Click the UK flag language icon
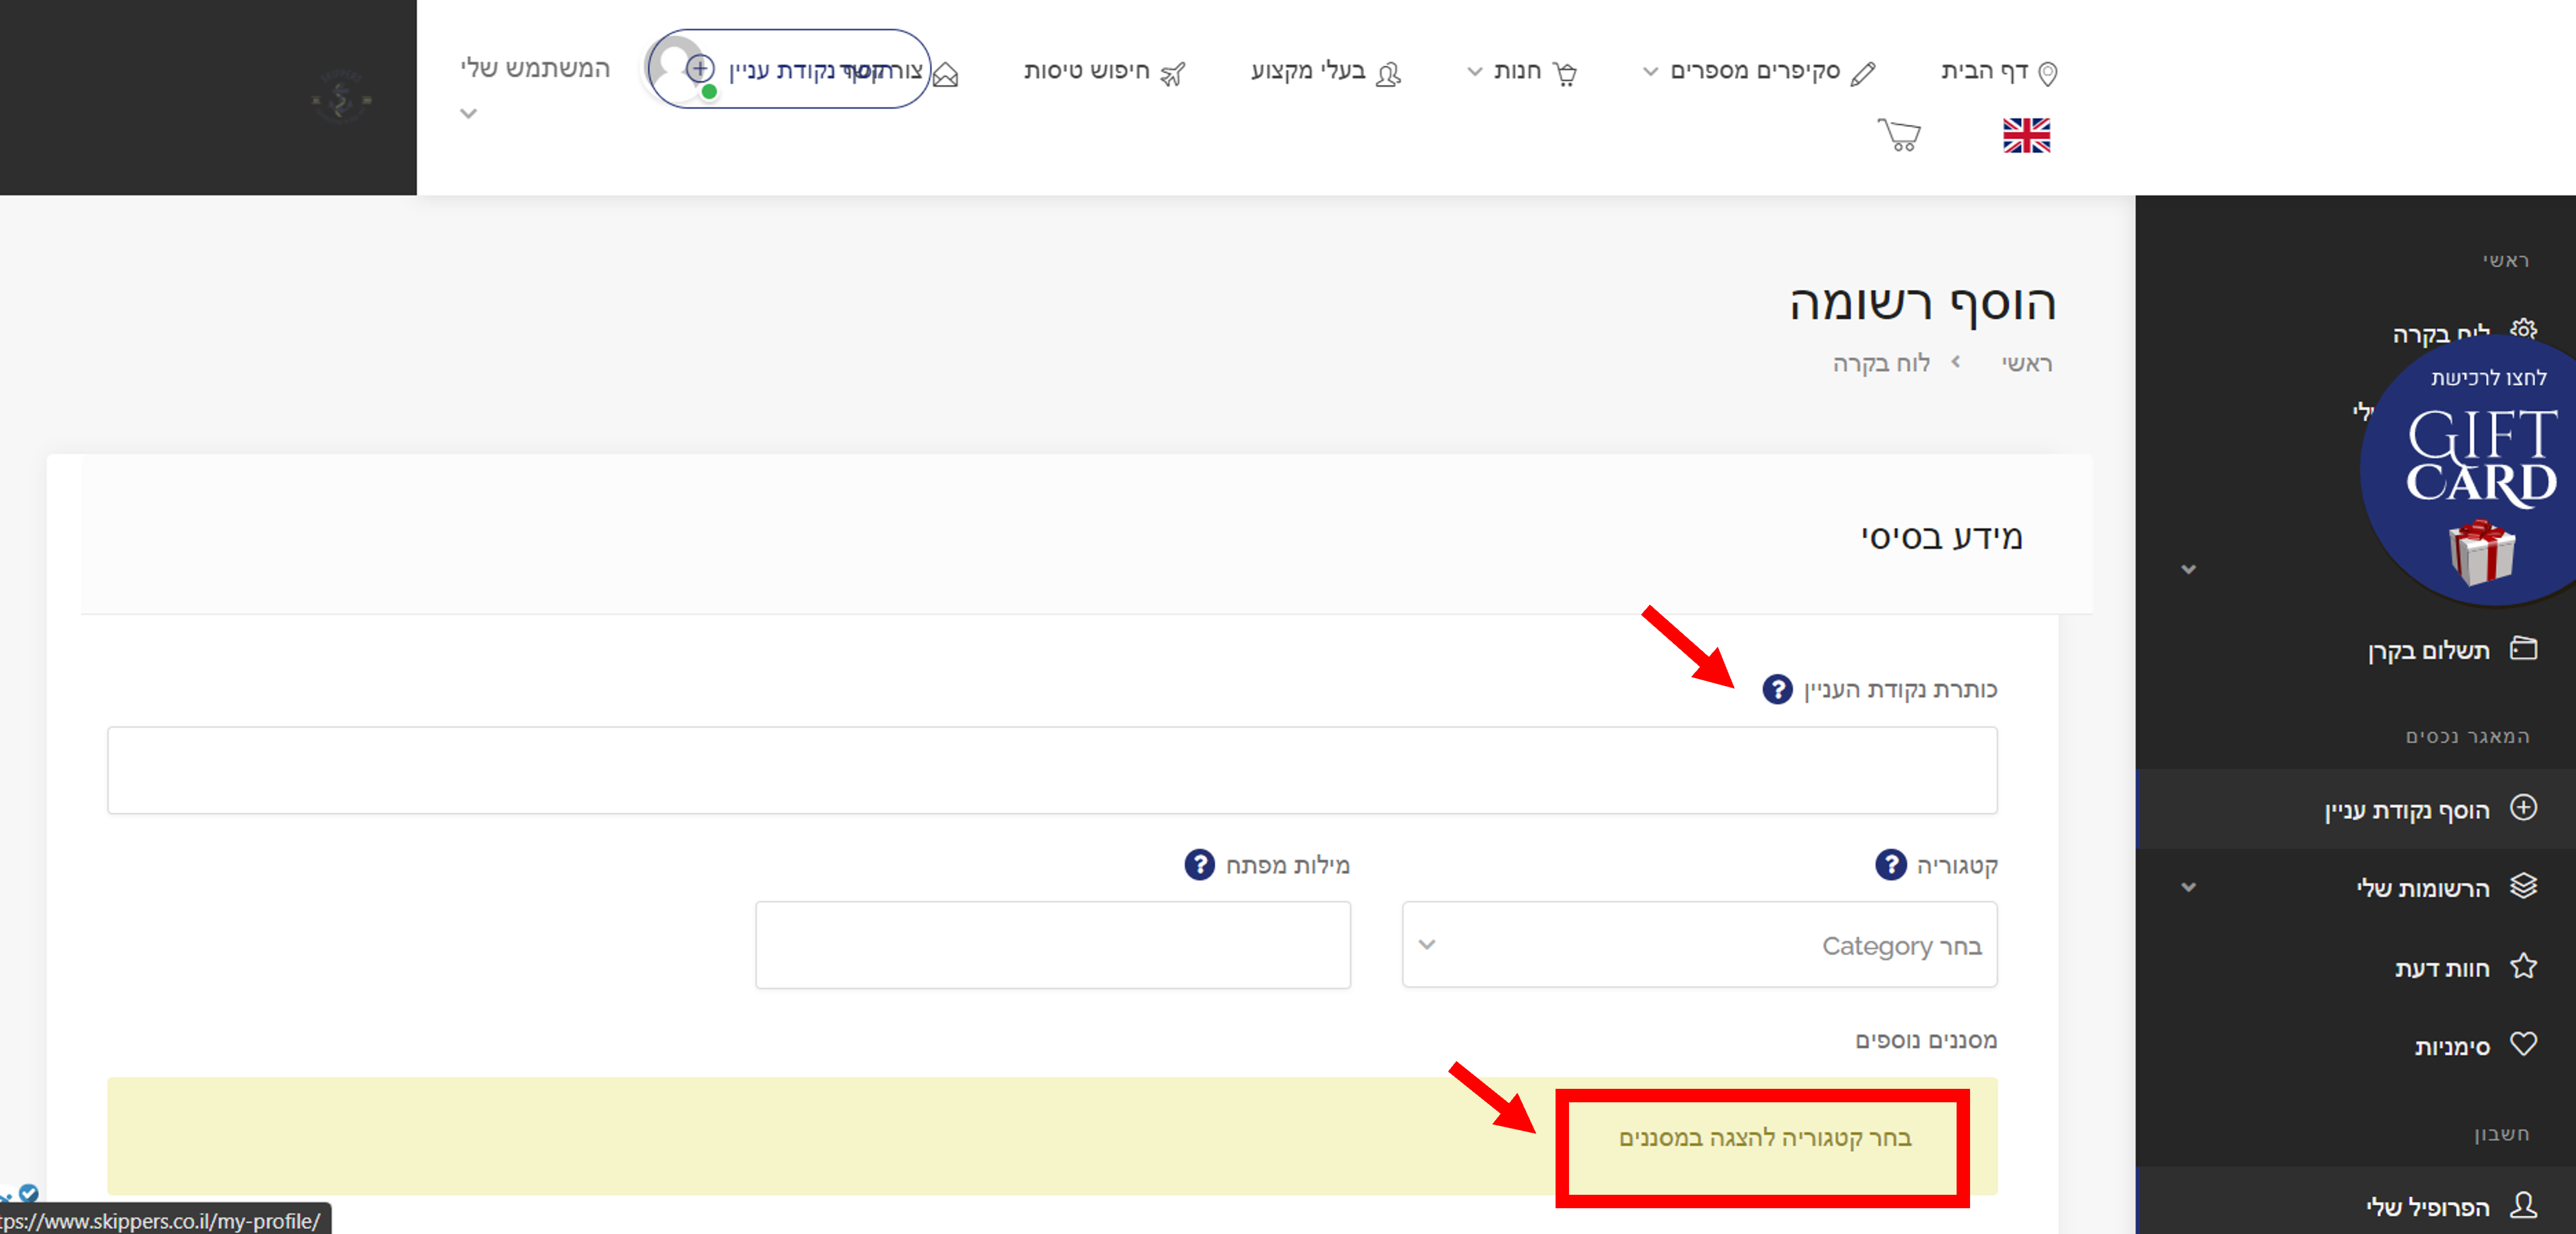The image size is (2576, 1234). pos(2026,135)
